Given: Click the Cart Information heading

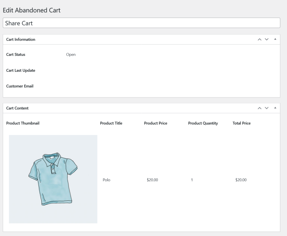Looking at the screenshot, I should 21,39.
